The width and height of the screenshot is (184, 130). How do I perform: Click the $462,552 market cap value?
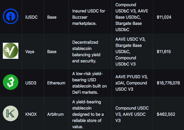166,114
